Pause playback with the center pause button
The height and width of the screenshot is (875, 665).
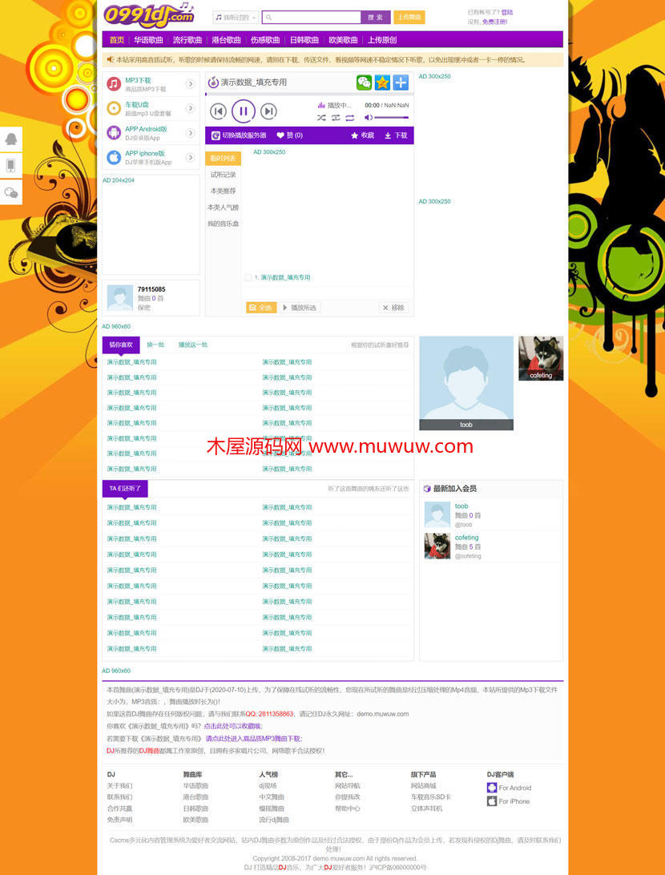pos(244,111)
